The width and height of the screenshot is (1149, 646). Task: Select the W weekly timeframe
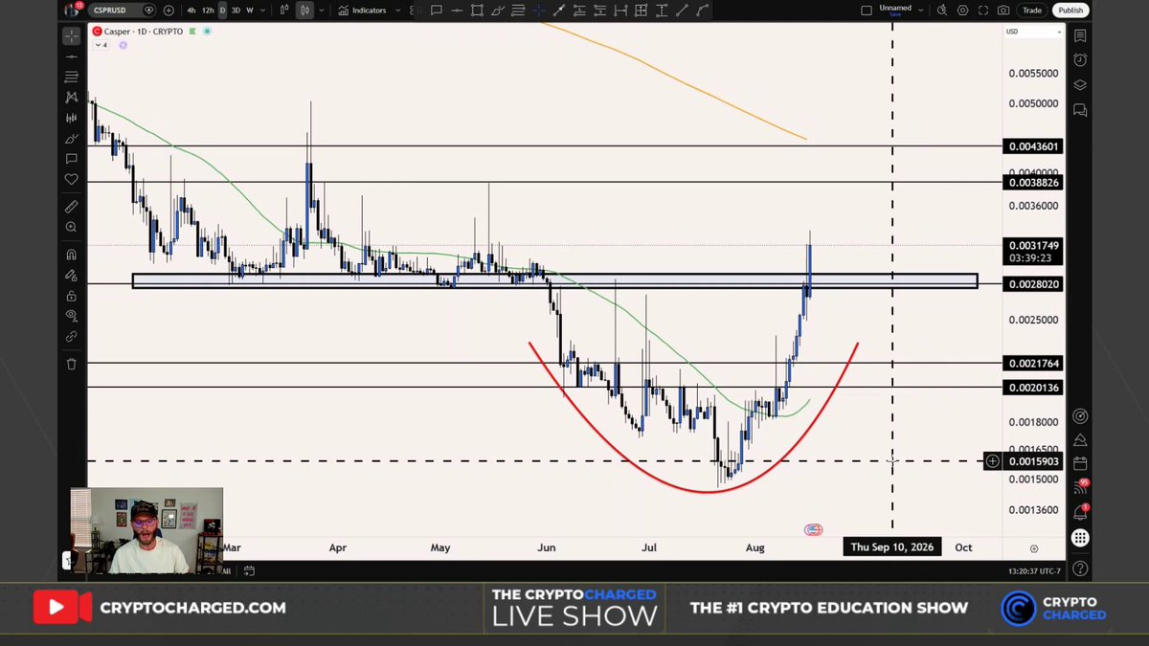tap(250, 11)
